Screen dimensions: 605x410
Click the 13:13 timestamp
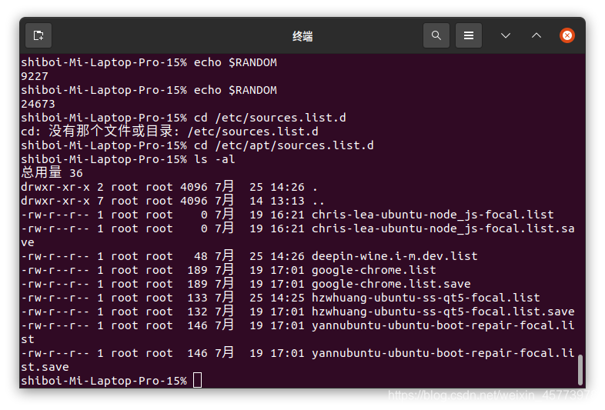click(287, 201)
